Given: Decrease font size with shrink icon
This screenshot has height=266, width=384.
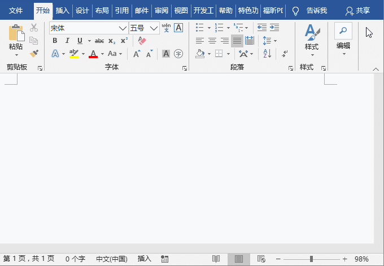Looking at the screenshot, I should coord(150,54).
